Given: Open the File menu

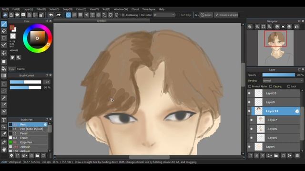Looking at the screenshot, I should pos(5,9).
